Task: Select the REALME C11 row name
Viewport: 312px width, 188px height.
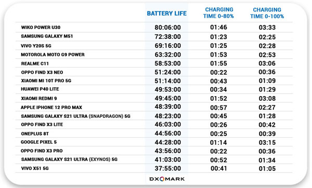Action: pos(35,63)
